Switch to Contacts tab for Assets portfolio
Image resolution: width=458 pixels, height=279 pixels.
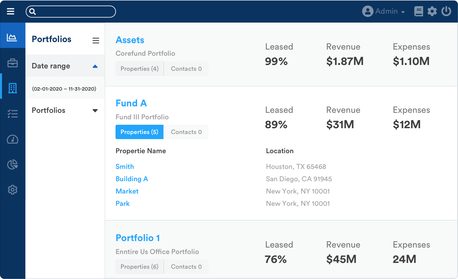click(186, 68)
